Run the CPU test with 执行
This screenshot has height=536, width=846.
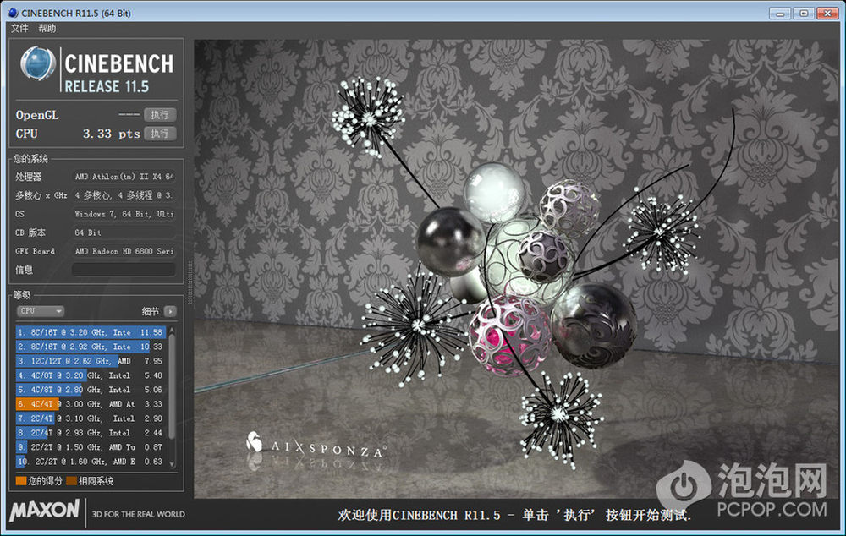160,134
